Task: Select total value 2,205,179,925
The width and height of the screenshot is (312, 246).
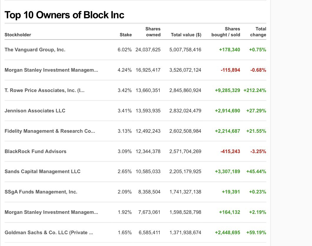Action: (185, 171)
